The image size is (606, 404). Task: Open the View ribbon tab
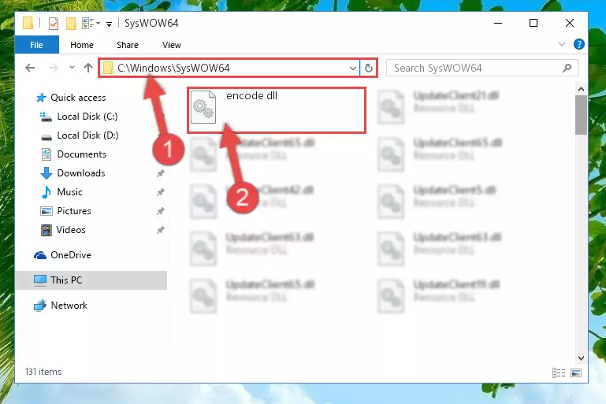172,45
